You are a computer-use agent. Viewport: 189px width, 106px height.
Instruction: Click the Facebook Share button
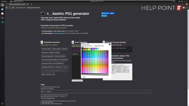click(x=112, y=13)
